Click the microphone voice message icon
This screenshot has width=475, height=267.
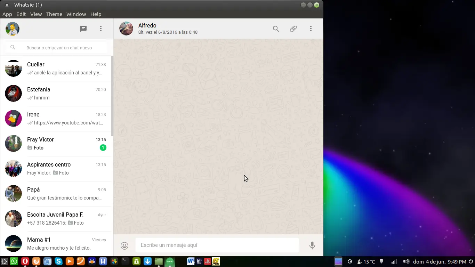click(312, 245)
